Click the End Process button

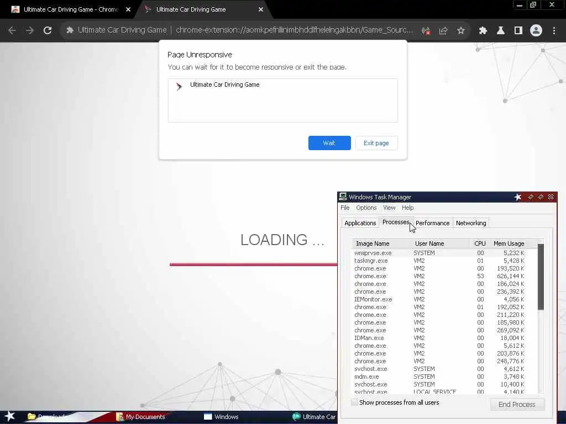point(517,405)
